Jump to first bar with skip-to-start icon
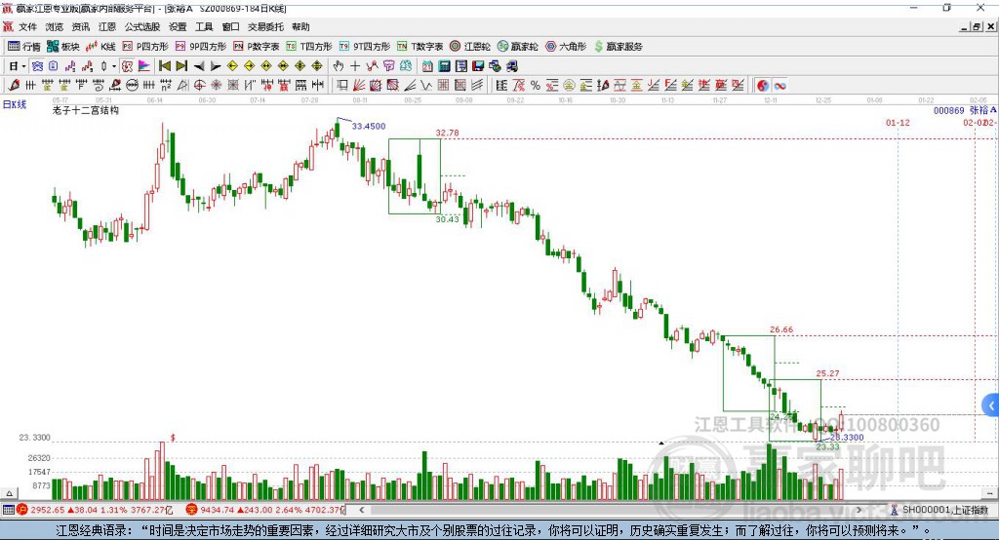 164,66
